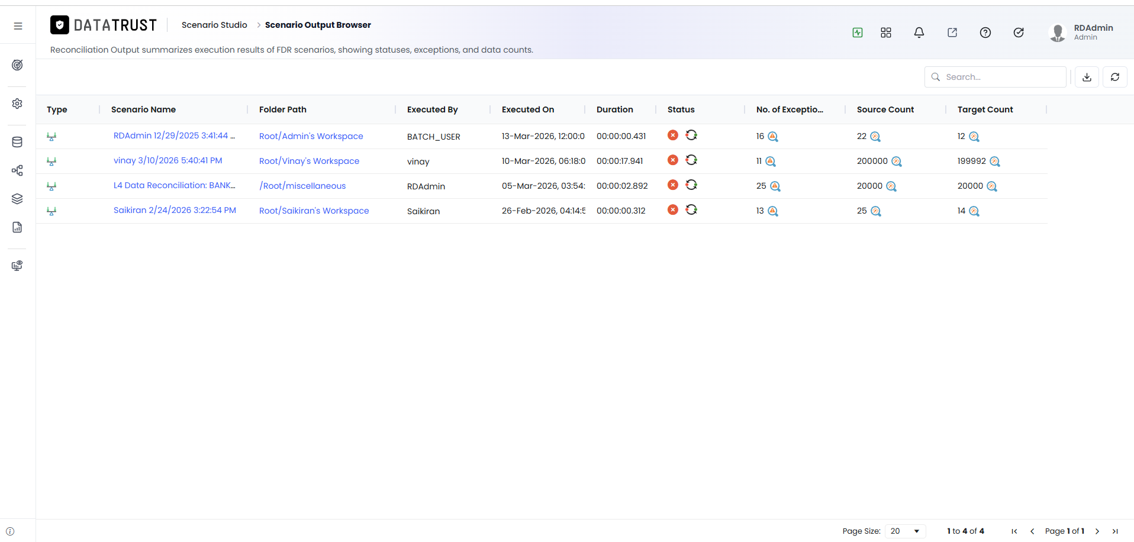The image size is (1134, 542).
Task: Open the hamburger menu in sidebar
Action: [x=18, y=26]
